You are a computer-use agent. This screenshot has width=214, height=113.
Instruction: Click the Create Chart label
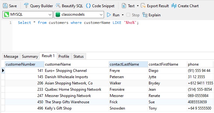(x=188, y=6)
